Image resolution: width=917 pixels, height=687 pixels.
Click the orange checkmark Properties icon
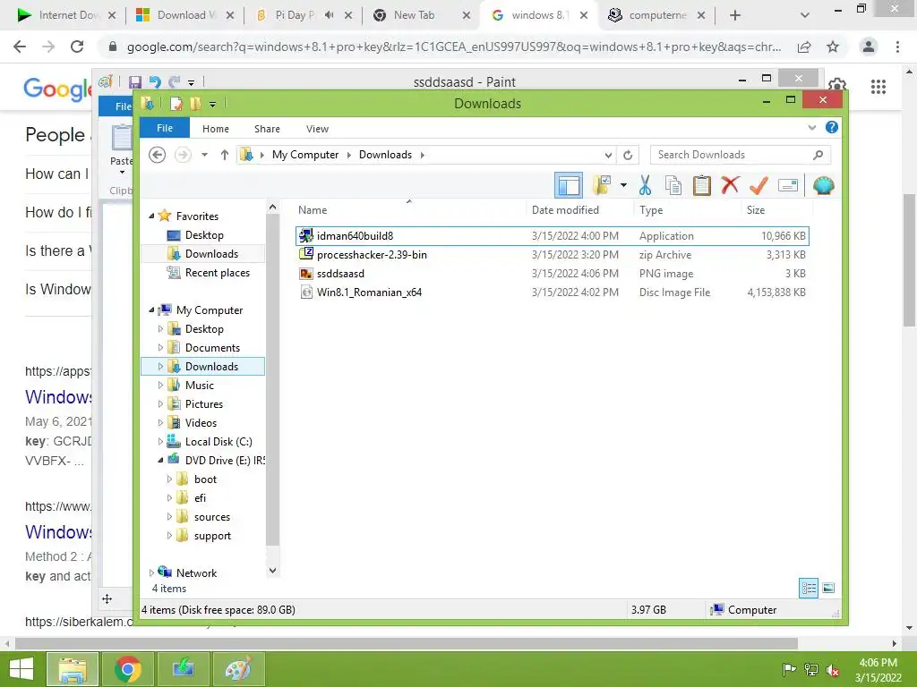click(758, 186)
